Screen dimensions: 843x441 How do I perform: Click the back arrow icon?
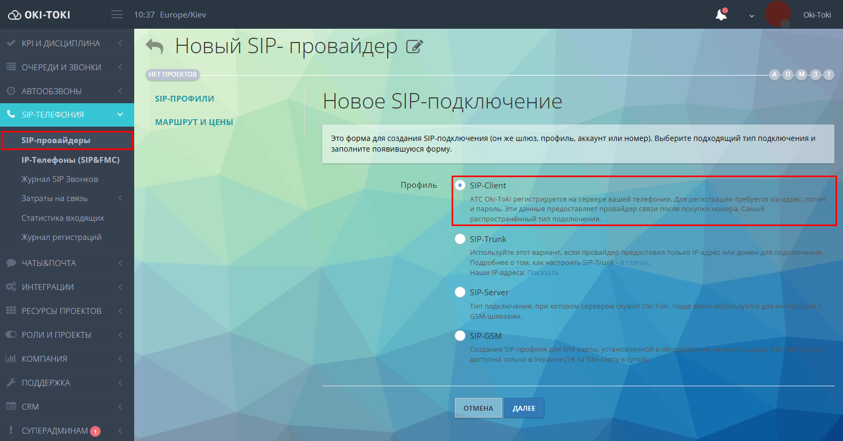pos(154,47)
